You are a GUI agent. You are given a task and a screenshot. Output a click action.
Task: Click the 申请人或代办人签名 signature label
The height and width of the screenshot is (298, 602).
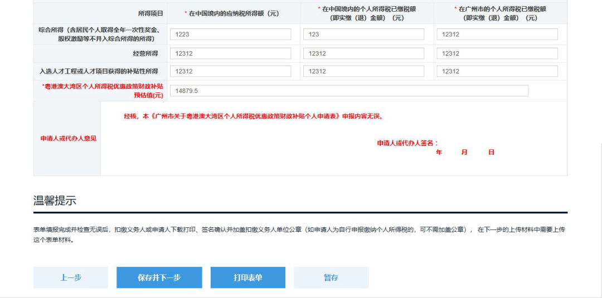407,143
